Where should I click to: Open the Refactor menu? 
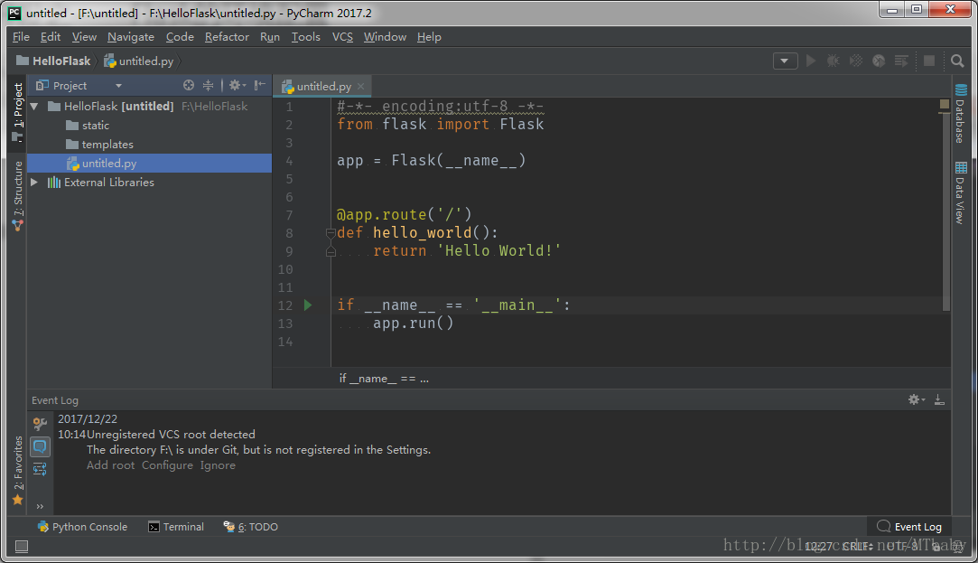[227, 37]
